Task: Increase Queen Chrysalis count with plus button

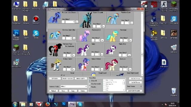Action: pyautogui.click(x=104, y=26)
